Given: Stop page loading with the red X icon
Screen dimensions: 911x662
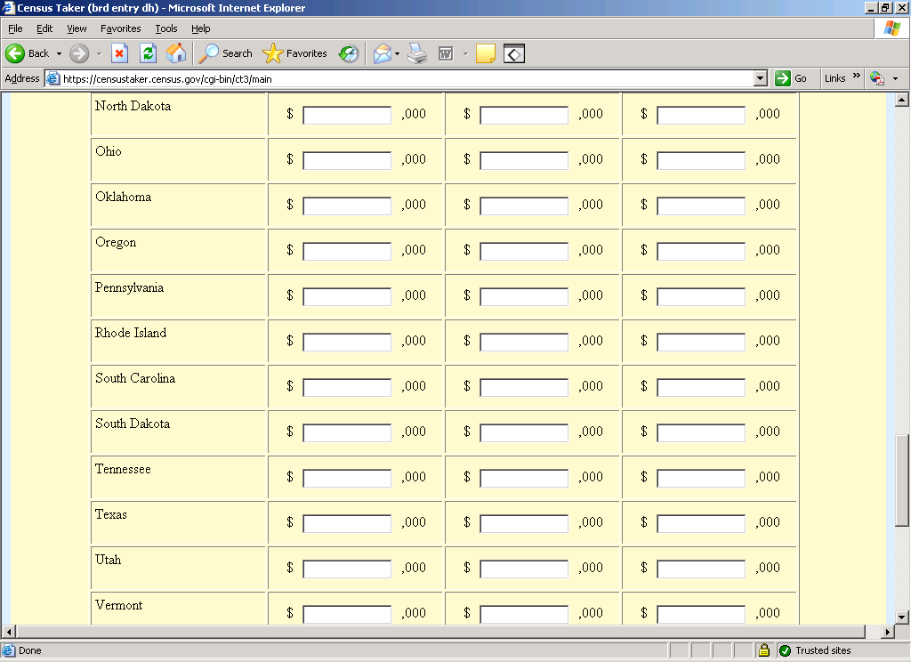Looking at the screenshot, I should point(119,53).
